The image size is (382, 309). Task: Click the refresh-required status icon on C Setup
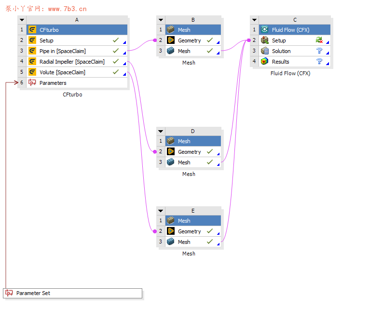(x=319, y=40)
